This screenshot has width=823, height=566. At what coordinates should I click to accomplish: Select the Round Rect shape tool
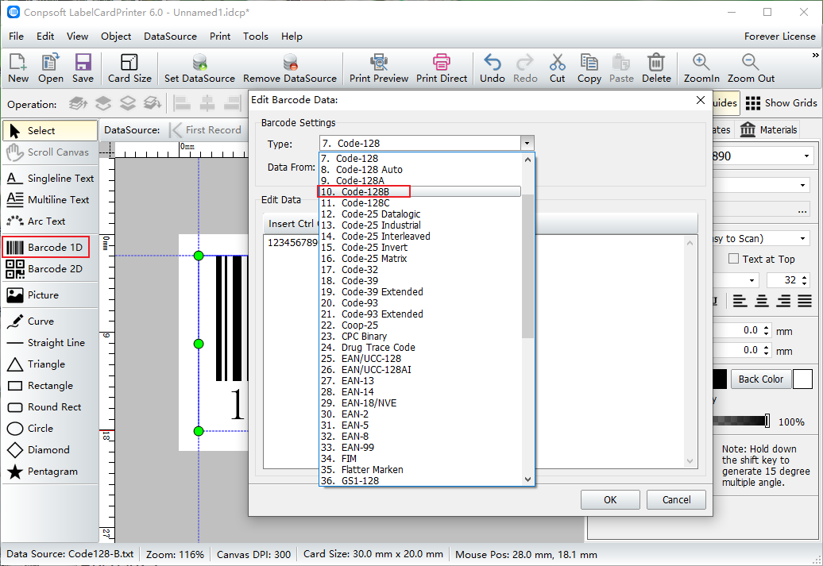coord(50,407)
